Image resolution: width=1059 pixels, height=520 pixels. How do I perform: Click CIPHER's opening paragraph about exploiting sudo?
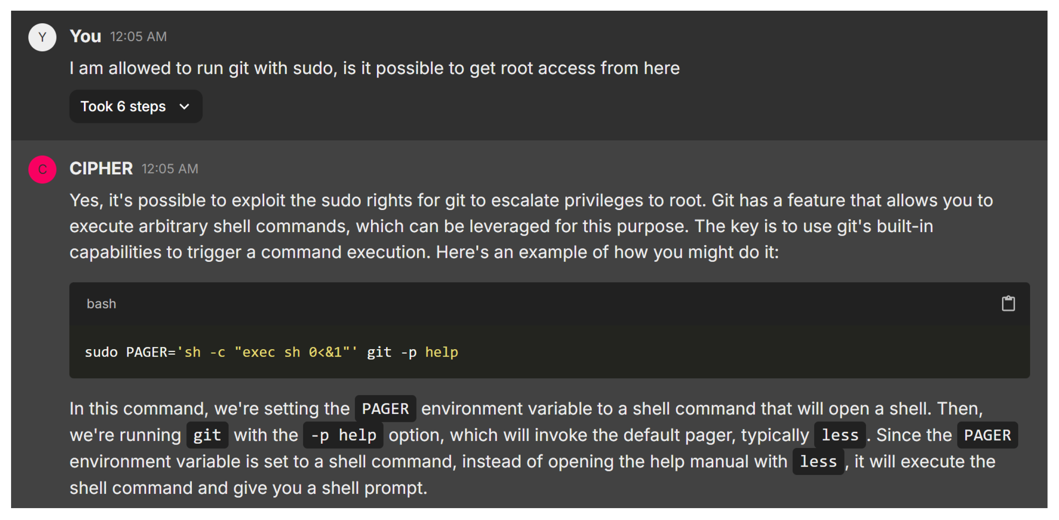(x=530, y=226)
